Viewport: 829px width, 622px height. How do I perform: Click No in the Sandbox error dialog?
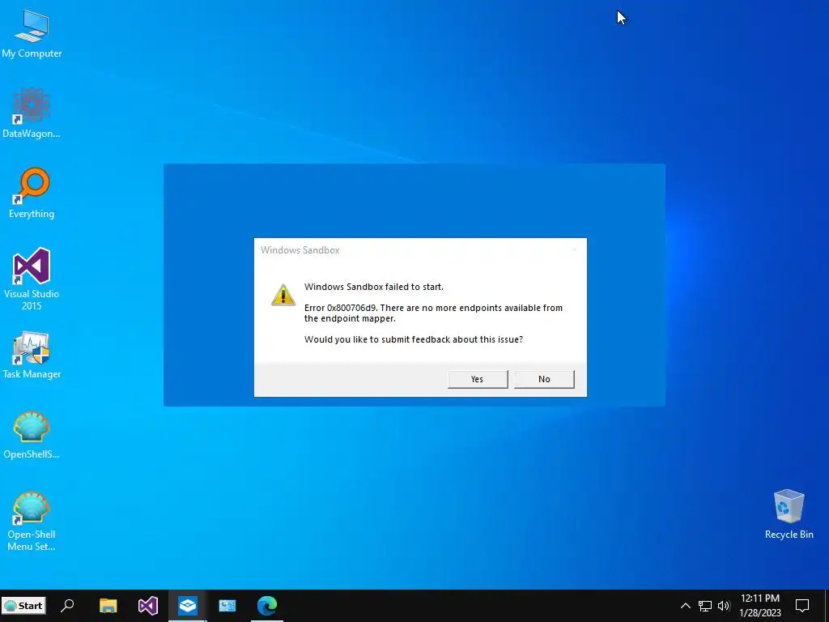(x=544, y=379)
